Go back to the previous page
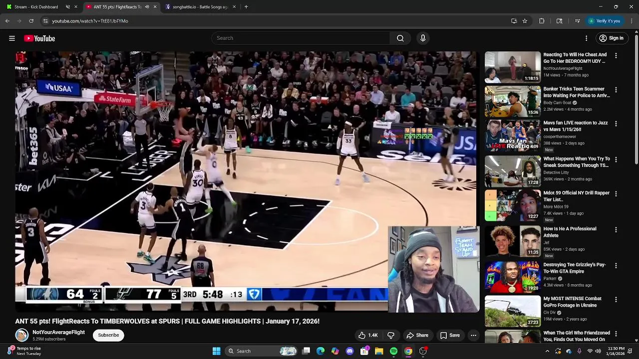639x359 pixels. (x=7, y=21)
